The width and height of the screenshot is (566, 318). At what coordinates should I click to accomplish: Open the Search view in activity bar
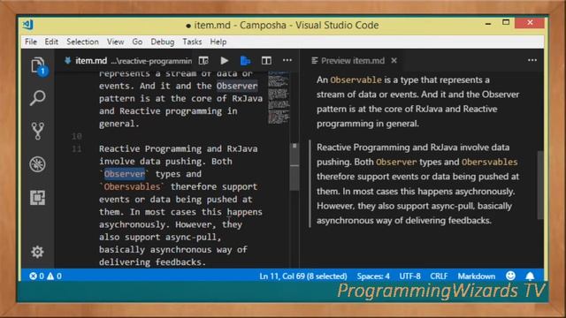pyautogui.click(x=37, y=98)
